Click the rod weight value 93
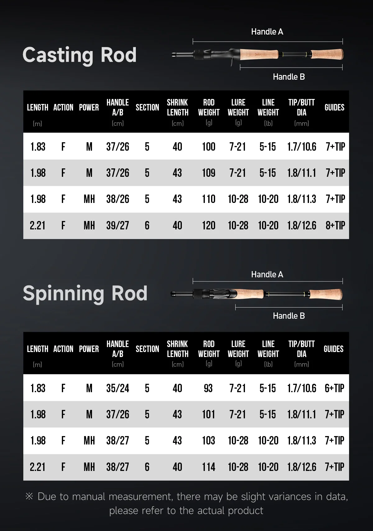Image resolution: width=373 pixels, height=531 pixels. (x=208, y=388)
